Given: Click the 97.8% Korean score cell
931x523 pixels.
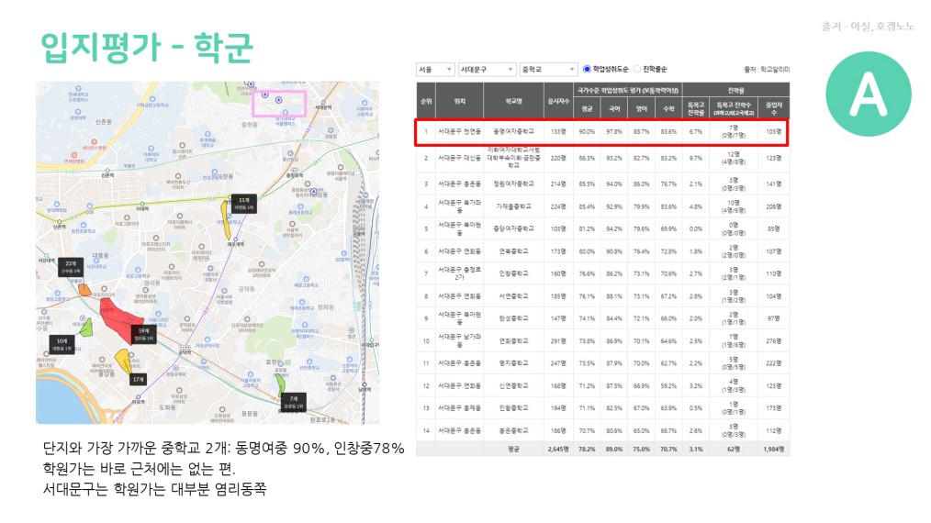Looking at the screenshot, I should (x=614, y=132).
